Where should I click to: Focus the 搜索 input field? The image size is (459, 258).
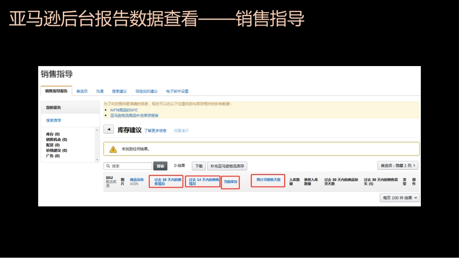tap(128, 166)
